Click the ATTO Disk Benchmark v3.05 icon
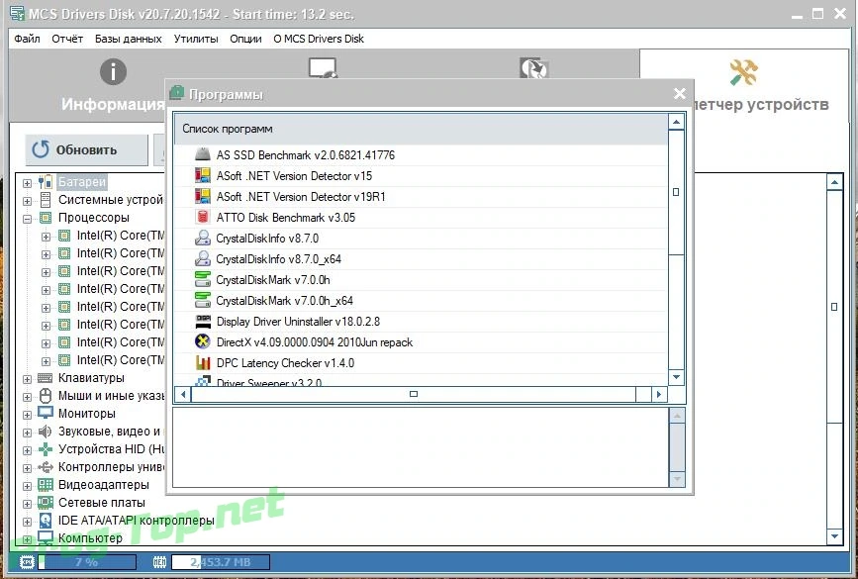 tap(203, 217)
